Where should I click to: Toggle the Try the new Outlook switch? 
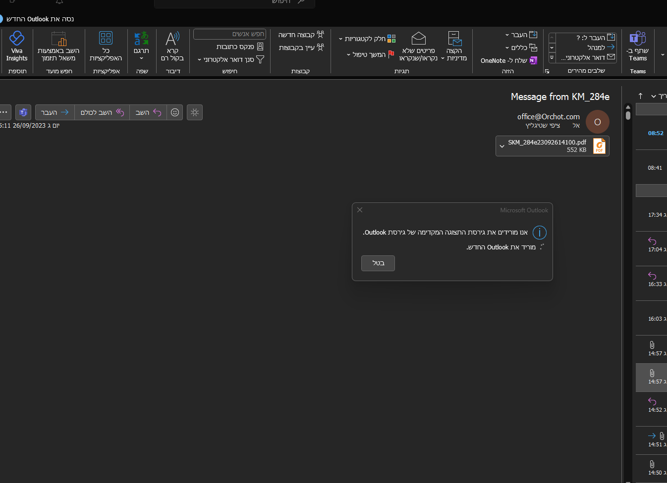click(x=1, y=19)
